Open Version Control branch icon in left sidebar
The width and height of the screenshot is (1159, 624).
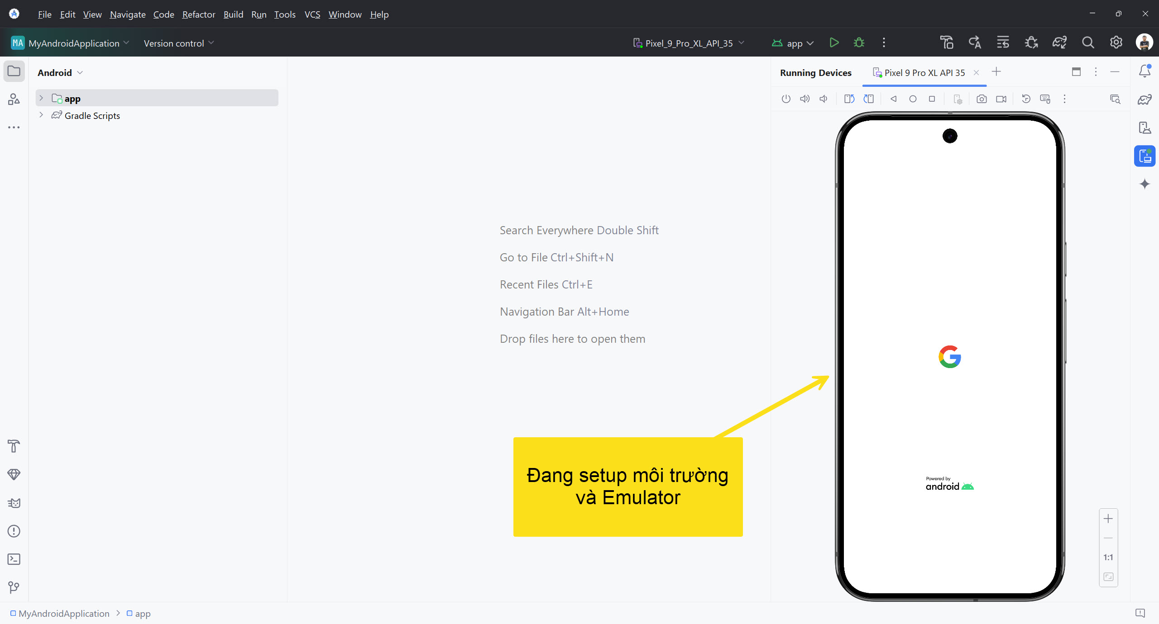click(14, 587)
